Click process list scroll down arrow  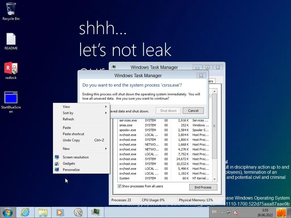coord(215,179)
